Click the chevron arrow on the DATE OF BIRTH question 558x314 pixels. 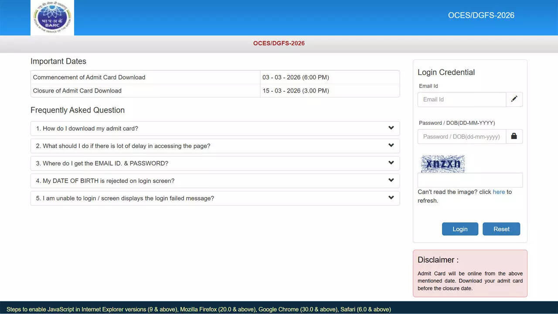(x=391, y=181)
